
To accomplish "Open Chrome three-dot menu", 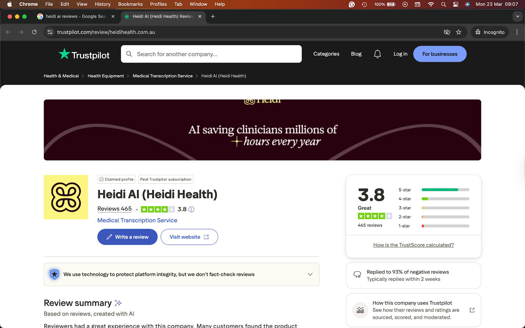I will click(x=517, y=32).
